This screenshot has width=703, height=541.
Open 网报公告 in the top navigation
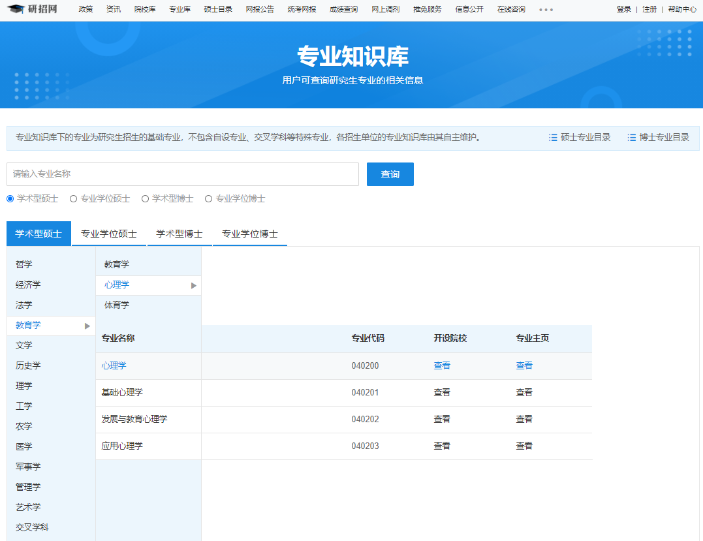point(260,9)
